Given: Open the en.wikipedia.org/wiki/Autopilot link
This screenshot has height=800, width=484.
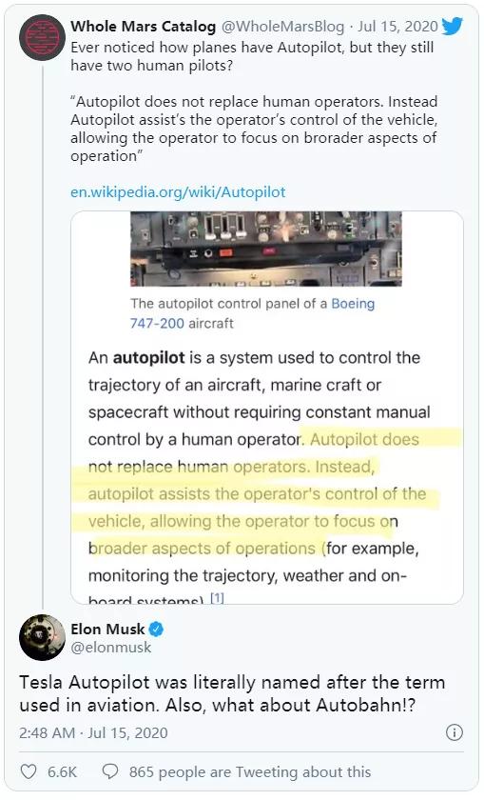Looking at the screenshot, I should point(178,192).
